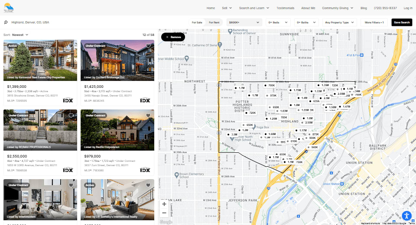Open the About Me page
416x225 pixels.
pos(308,8)
